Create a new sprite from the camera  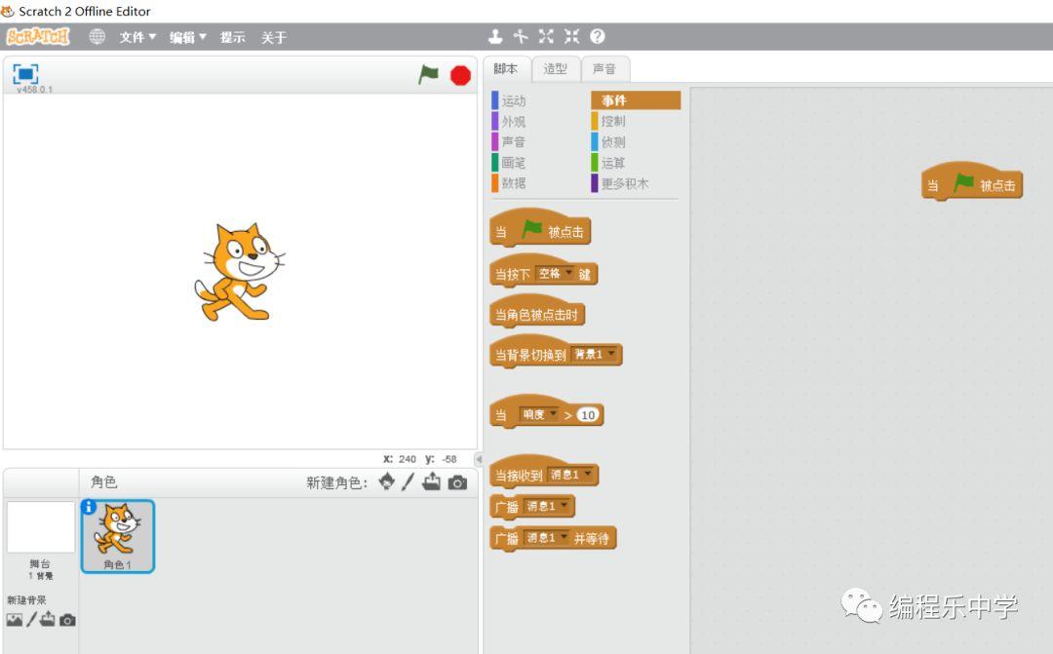(x=457, y=482)
